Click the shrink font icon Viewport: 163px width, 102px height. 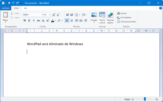click(x=58, y=15)
